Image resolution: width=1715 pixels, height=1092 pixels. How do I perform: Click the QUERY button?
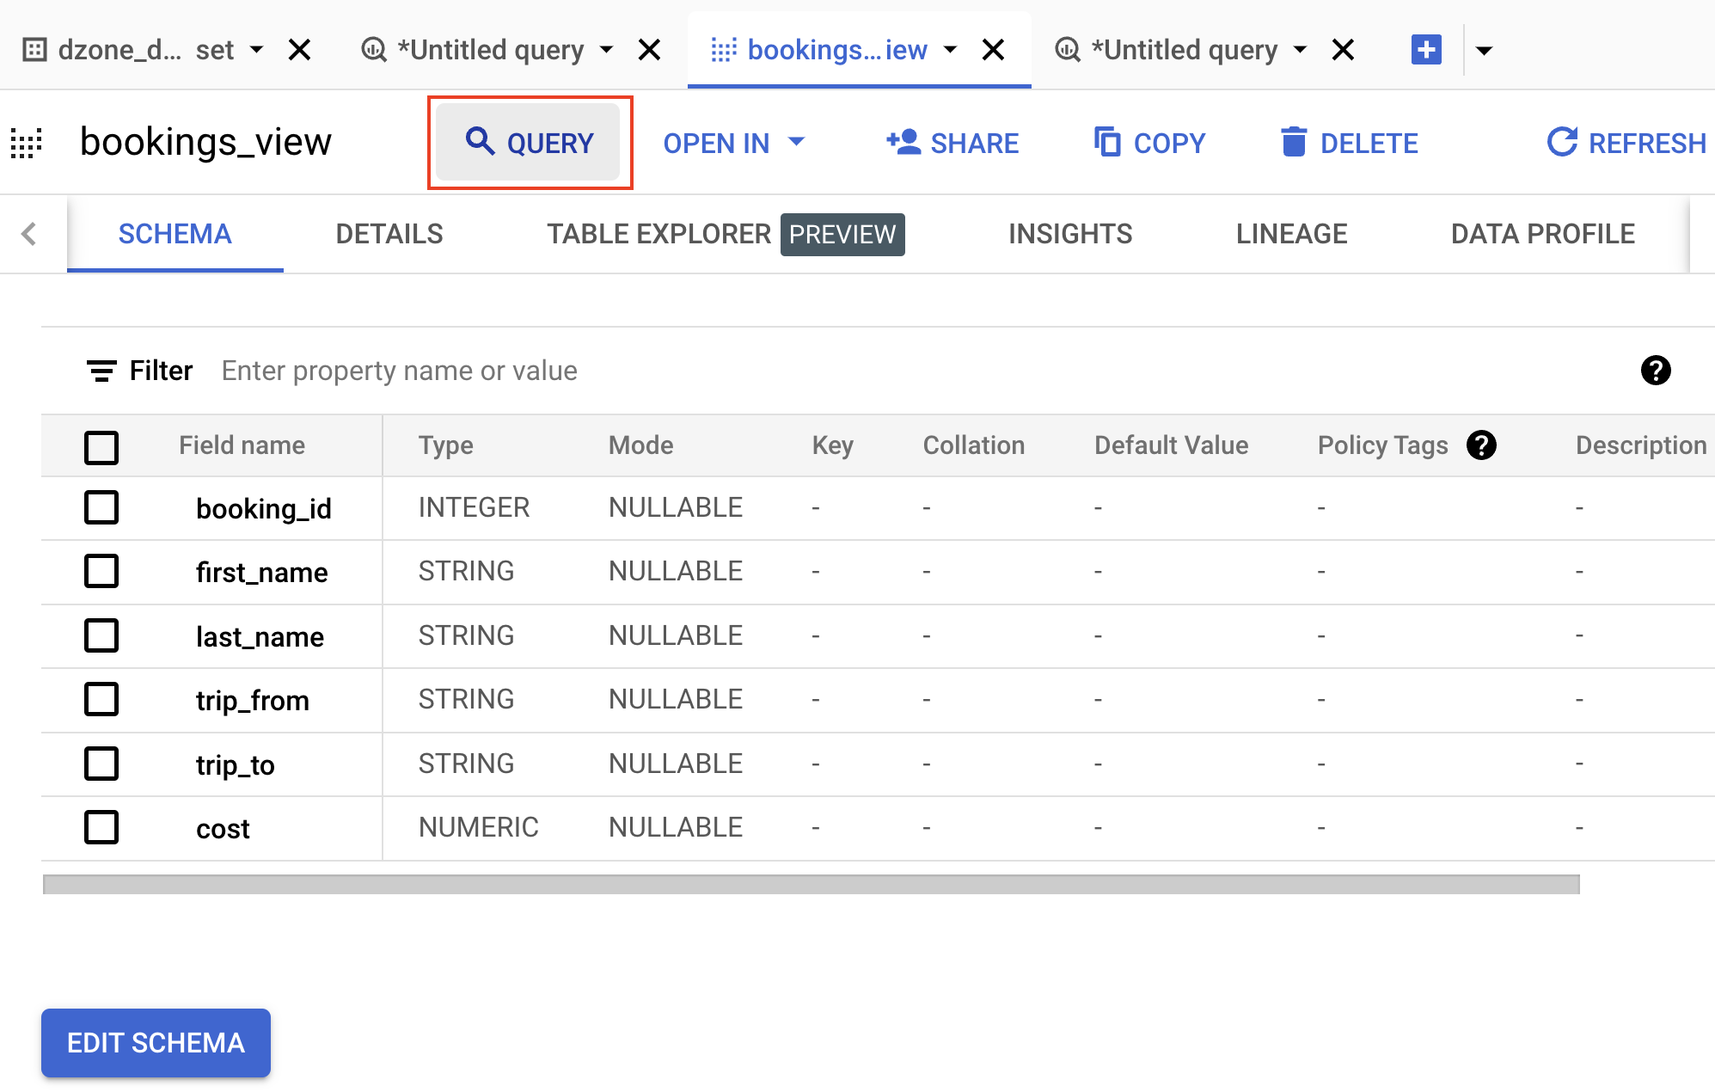pos(530,143)
